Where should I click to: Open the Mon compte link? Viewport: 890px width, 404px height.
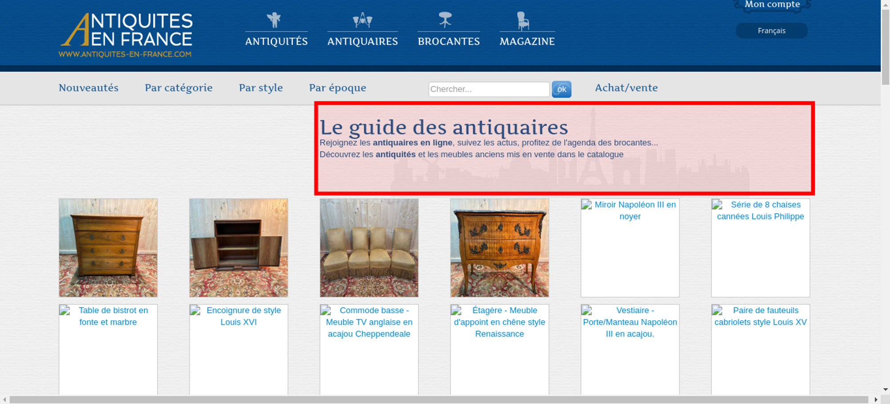tap(772, 4)
